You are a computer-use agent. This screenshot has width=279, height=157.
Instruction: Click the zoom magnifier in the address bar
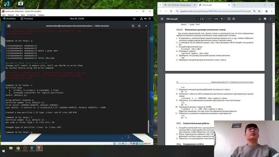point(255,11)
